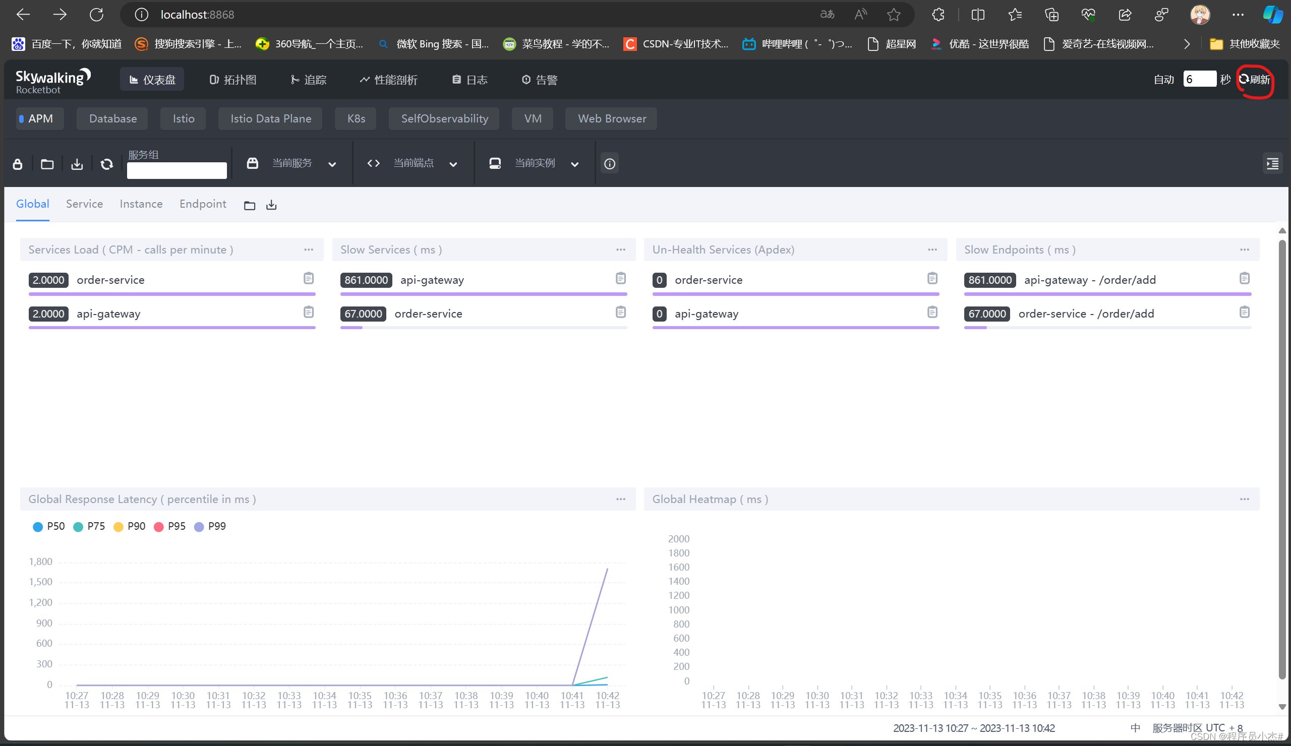Select the Database dashboard button
The width and height of the screenshot is (1291, 746).
(x=112, y=118)
